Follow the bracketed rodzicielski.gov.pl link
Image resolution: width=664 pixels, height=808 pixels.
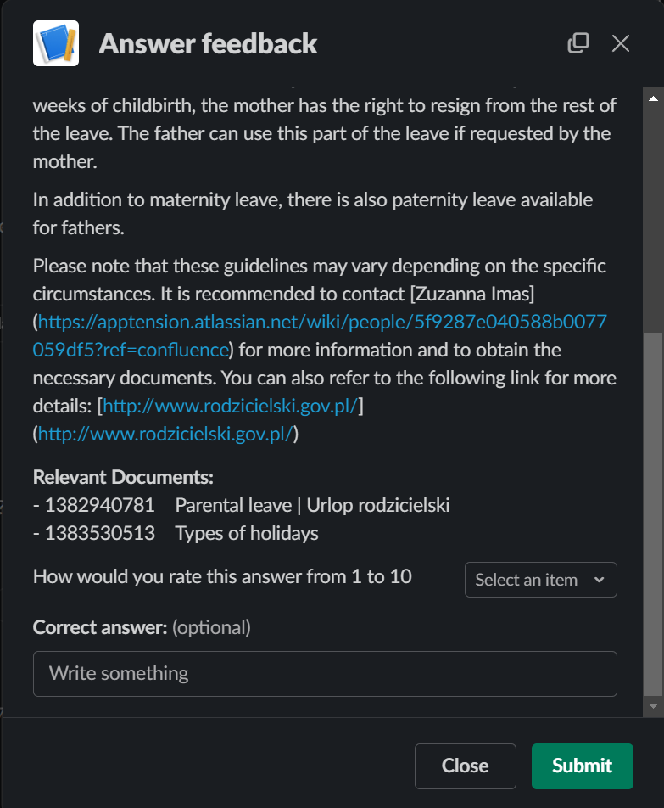[x=231, y=406]
